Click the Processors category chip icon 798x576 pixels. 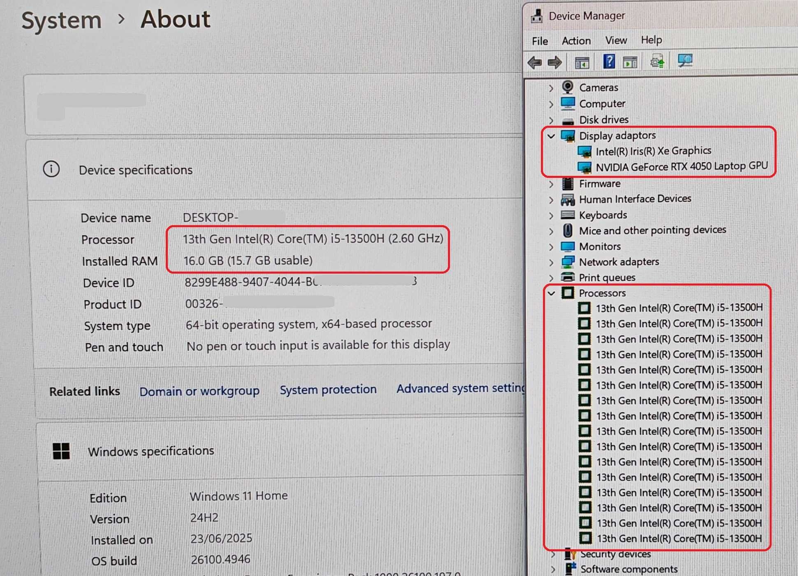pyautogui.click(x=568, y=293)
